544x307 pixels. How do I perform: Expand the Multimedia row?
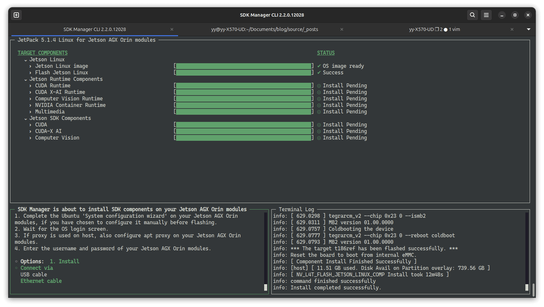point(30,112)
